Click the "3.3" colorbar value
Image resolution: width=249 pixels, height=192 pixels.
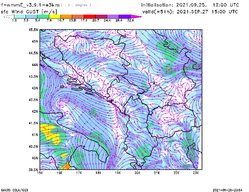click(x=26, y=20)
